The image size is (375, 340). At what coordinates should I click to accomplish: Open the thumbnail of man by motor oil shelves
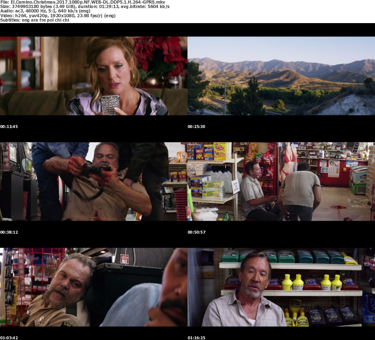(x=281, y=287)
